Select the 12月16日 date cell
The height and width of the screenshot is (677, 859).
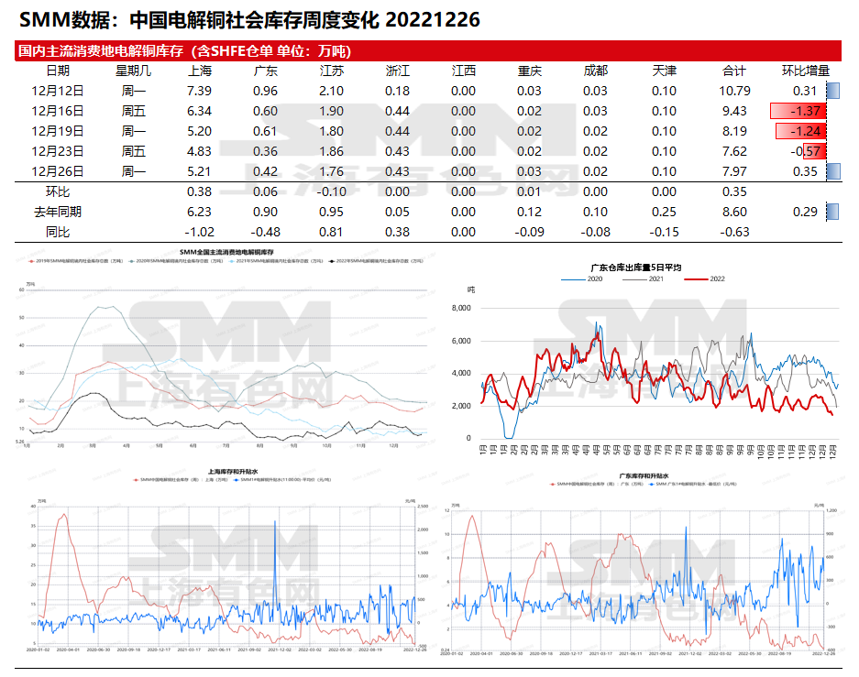(58, 111)
